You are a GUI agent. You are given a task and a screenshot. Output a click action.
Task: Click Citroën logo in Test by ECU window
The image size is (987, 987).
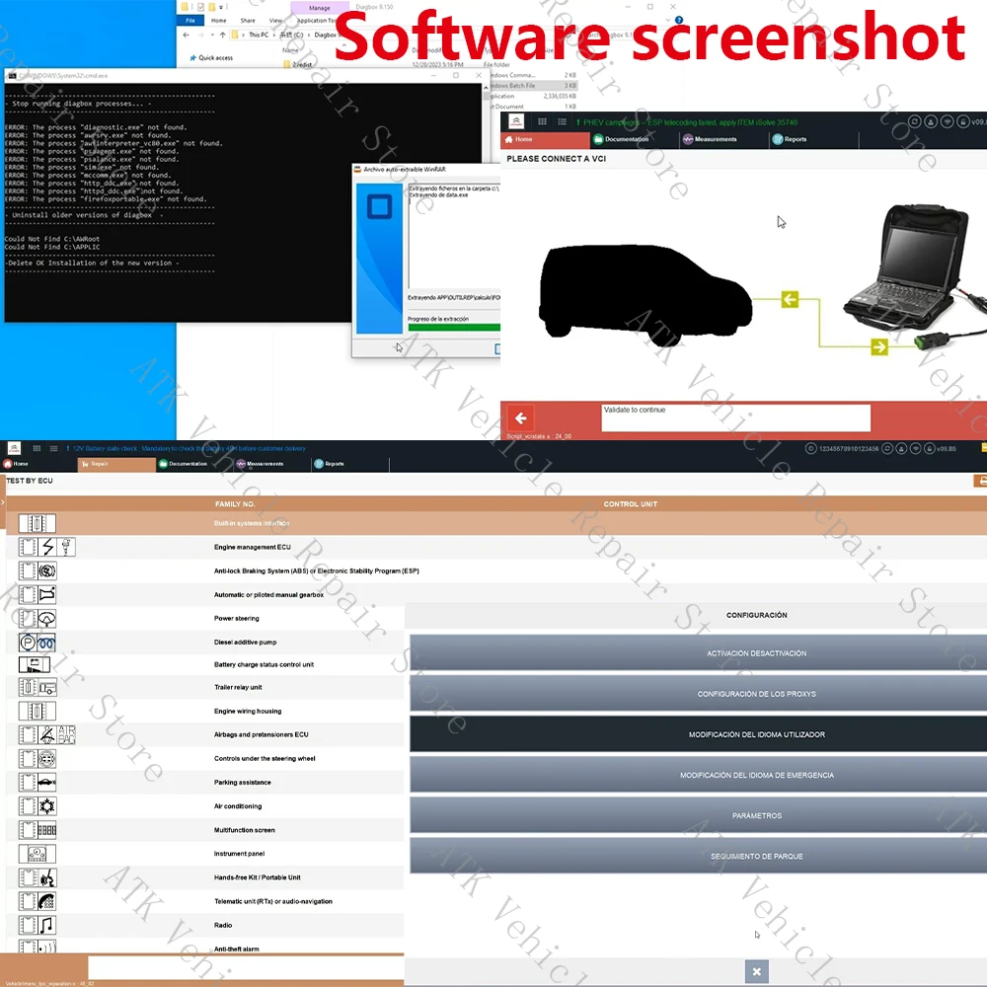coord(14,448)
